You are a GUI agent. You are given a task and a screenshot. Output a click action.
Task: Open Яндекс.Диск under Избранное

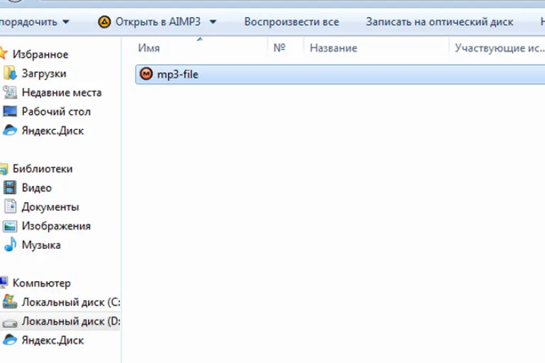click(53, 131)
